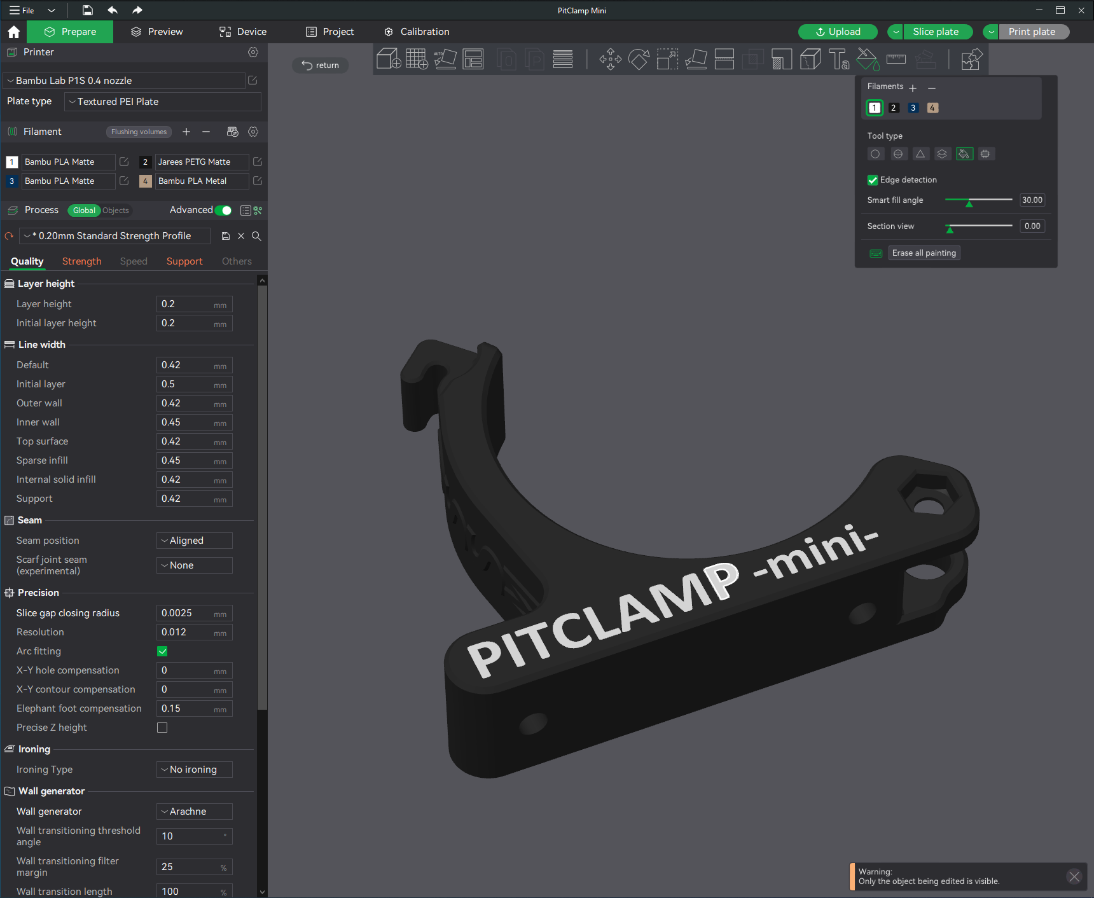The height and width of the screenshot is (898, 1094).
Task: Click the Redo arrow icon
Action: click(x=137, y=10)
